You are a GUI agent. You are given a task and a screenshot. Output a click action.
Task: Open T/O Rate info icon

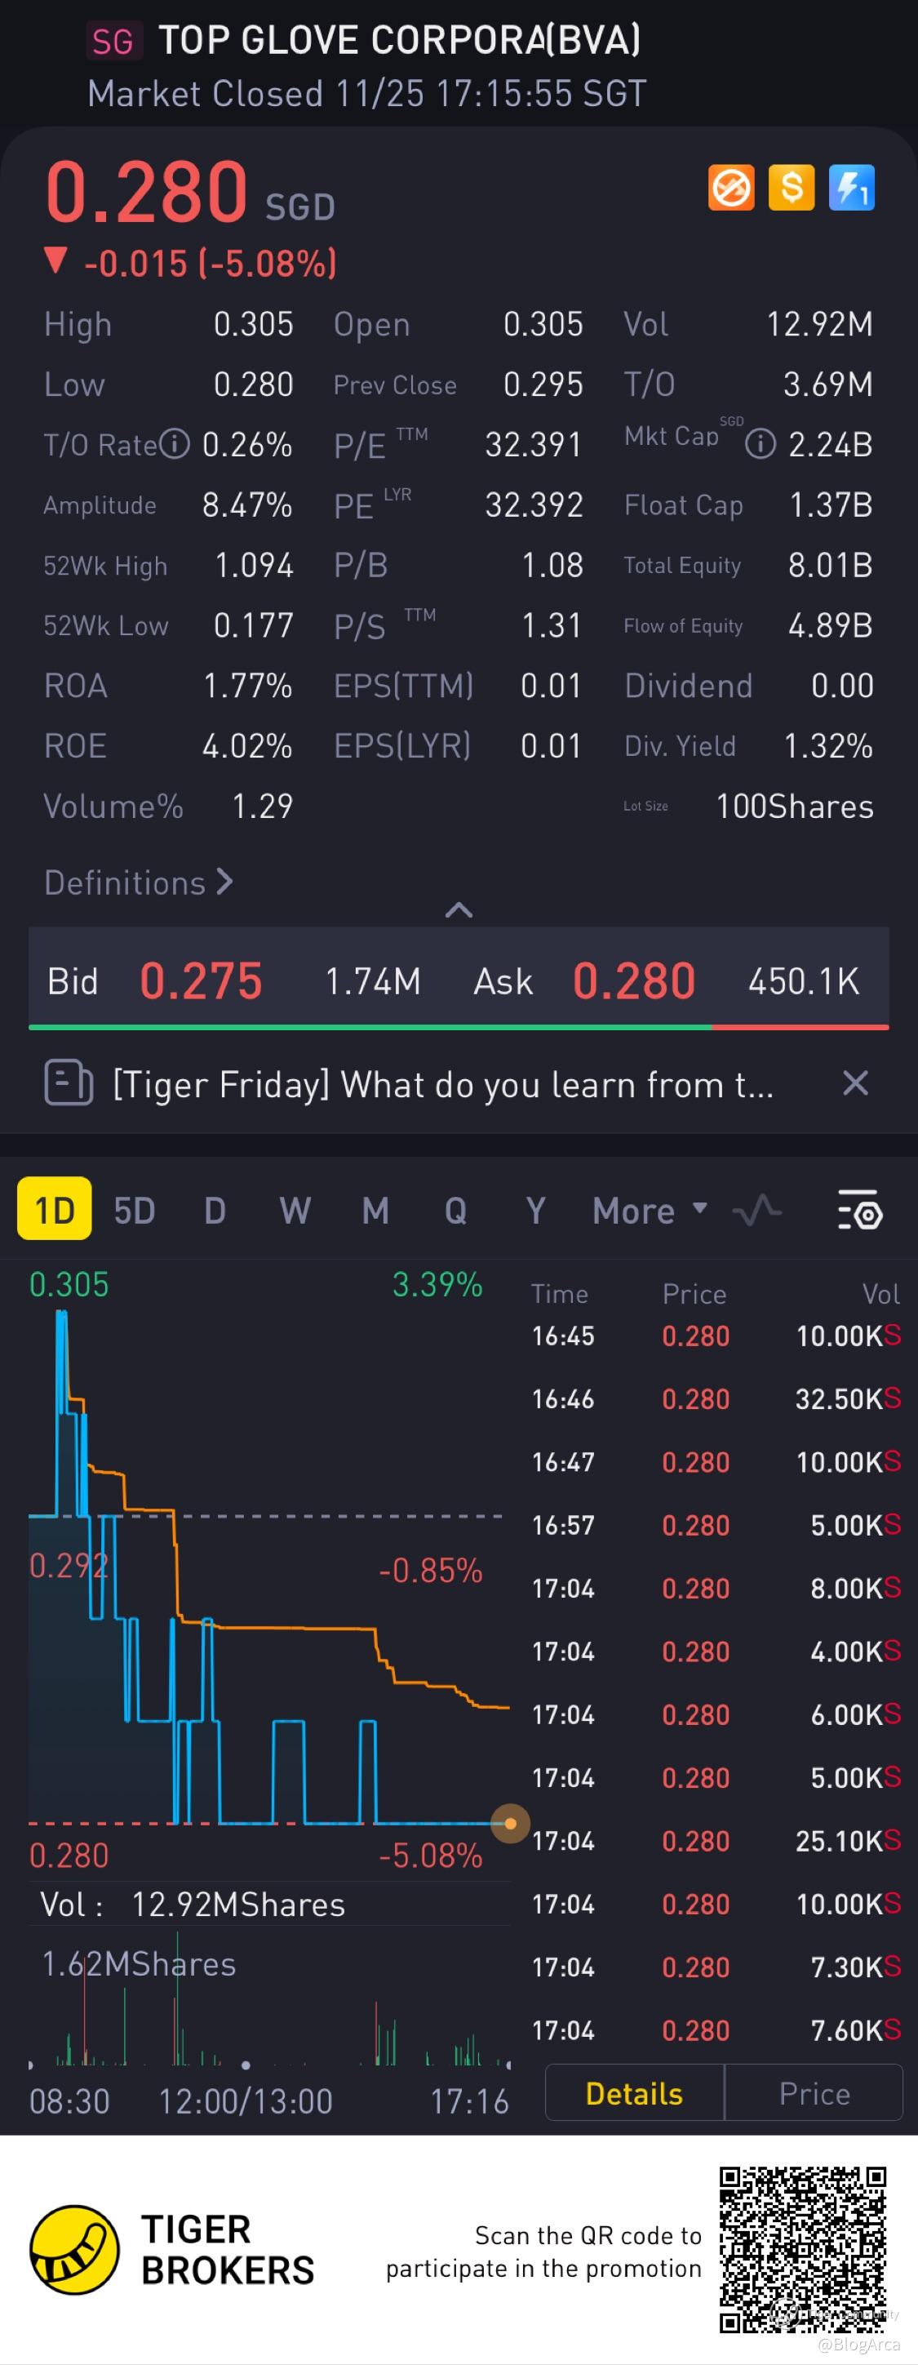(x=175, y=444)
